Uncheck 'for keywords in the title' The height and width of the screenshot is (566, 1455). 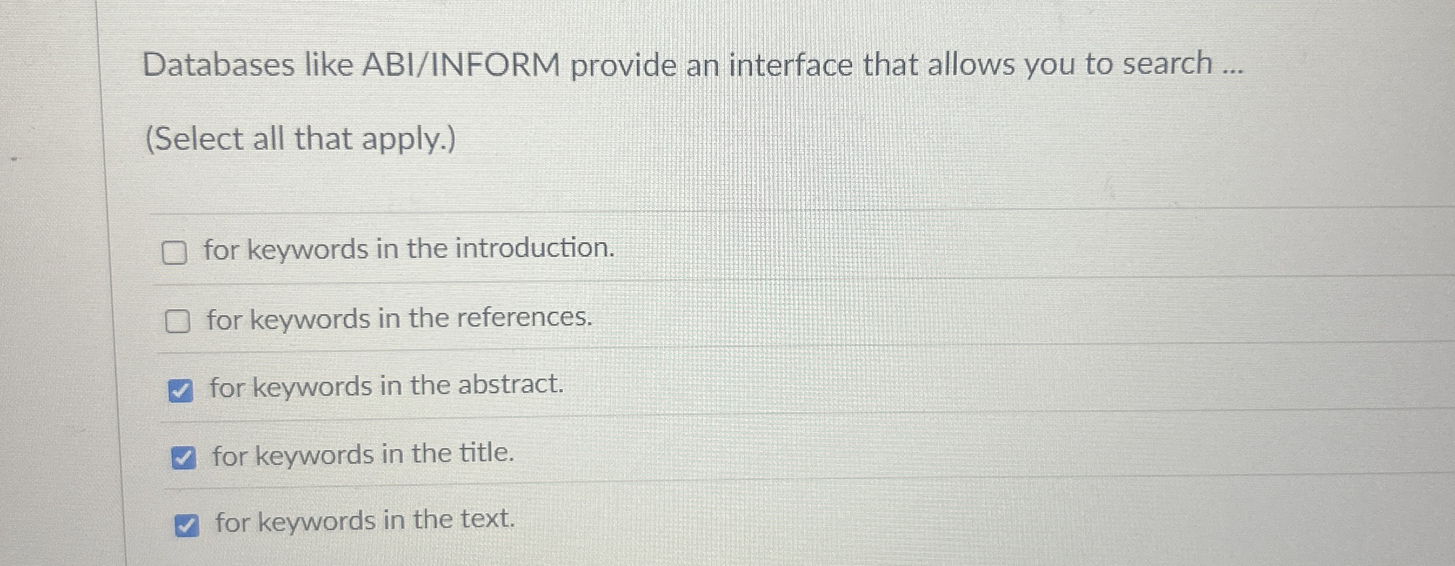(x=184, y=457)
